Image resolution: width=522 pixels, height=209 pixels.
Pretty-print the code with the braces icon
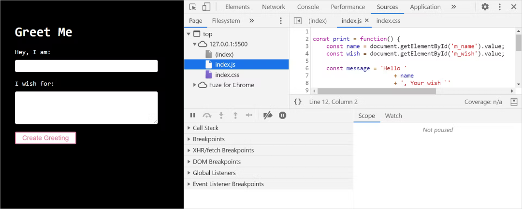click(x=298, y=102)
